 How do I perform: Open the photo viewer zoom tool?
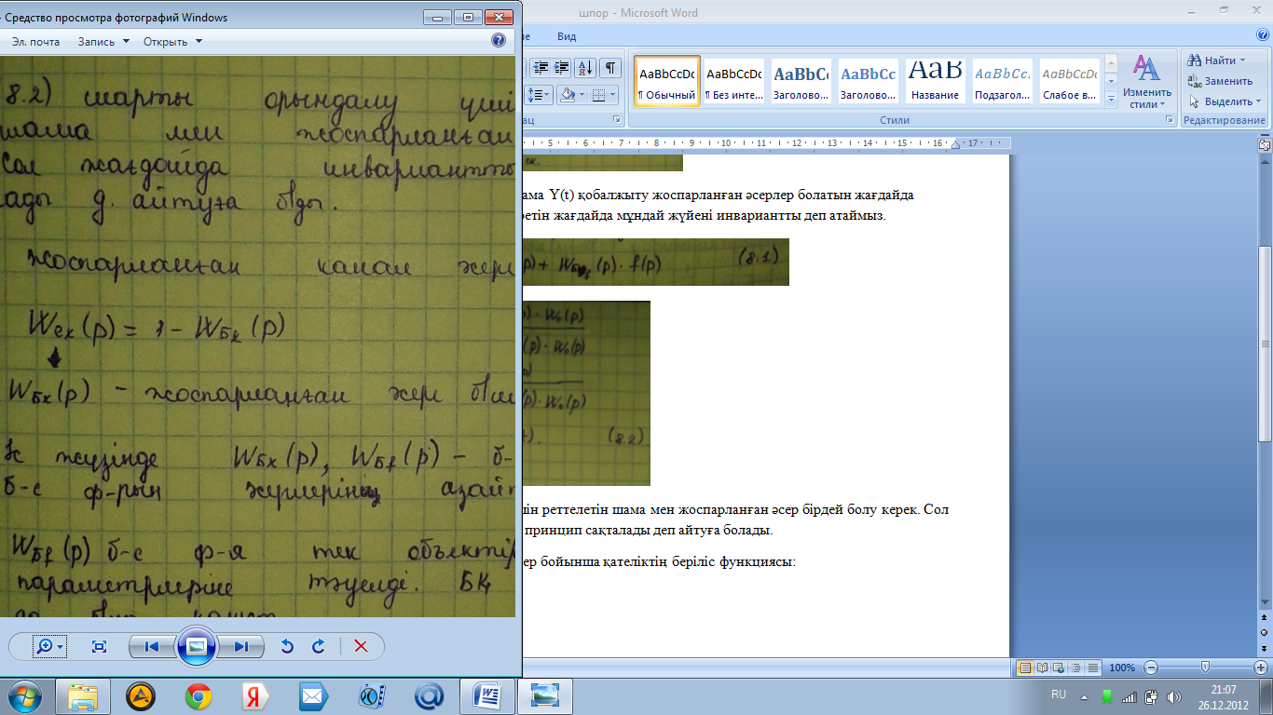(x=48, y=646)
